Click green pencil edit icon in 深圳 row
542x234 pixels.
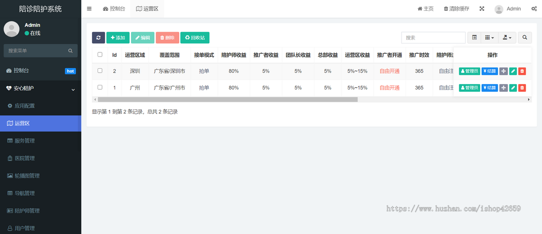click(x=513, y=71)
